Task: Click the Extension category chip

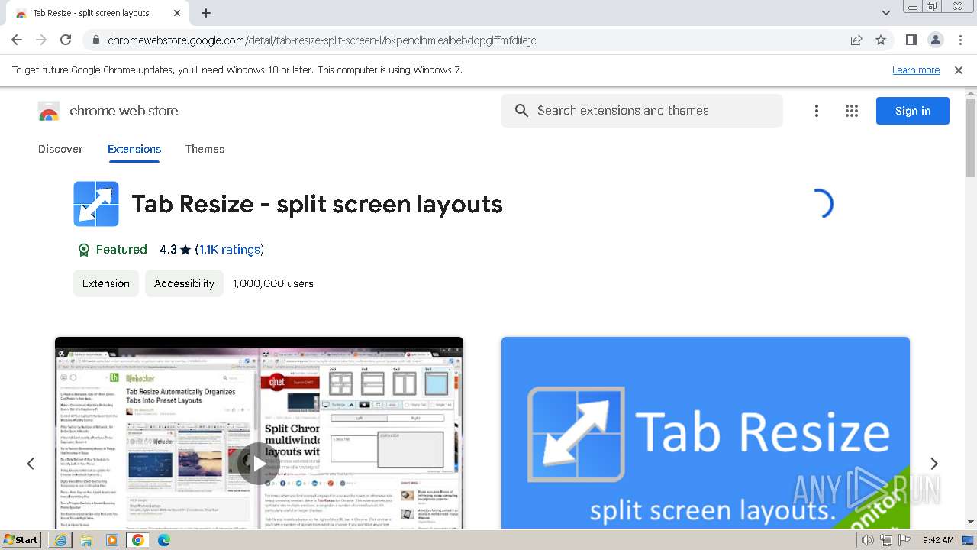Action: pyautogui.click(x=106, y=283)
